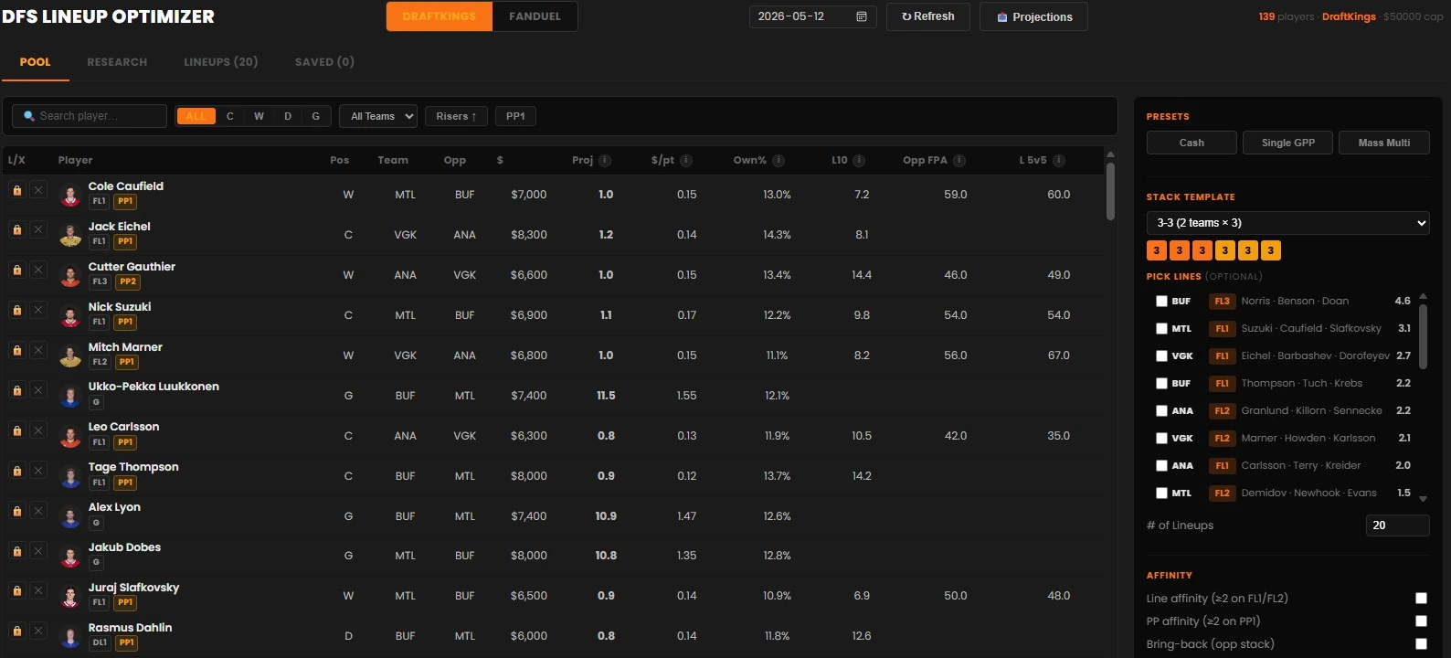Show info for Proj column
1451x658 pixels.
[605, 160]
